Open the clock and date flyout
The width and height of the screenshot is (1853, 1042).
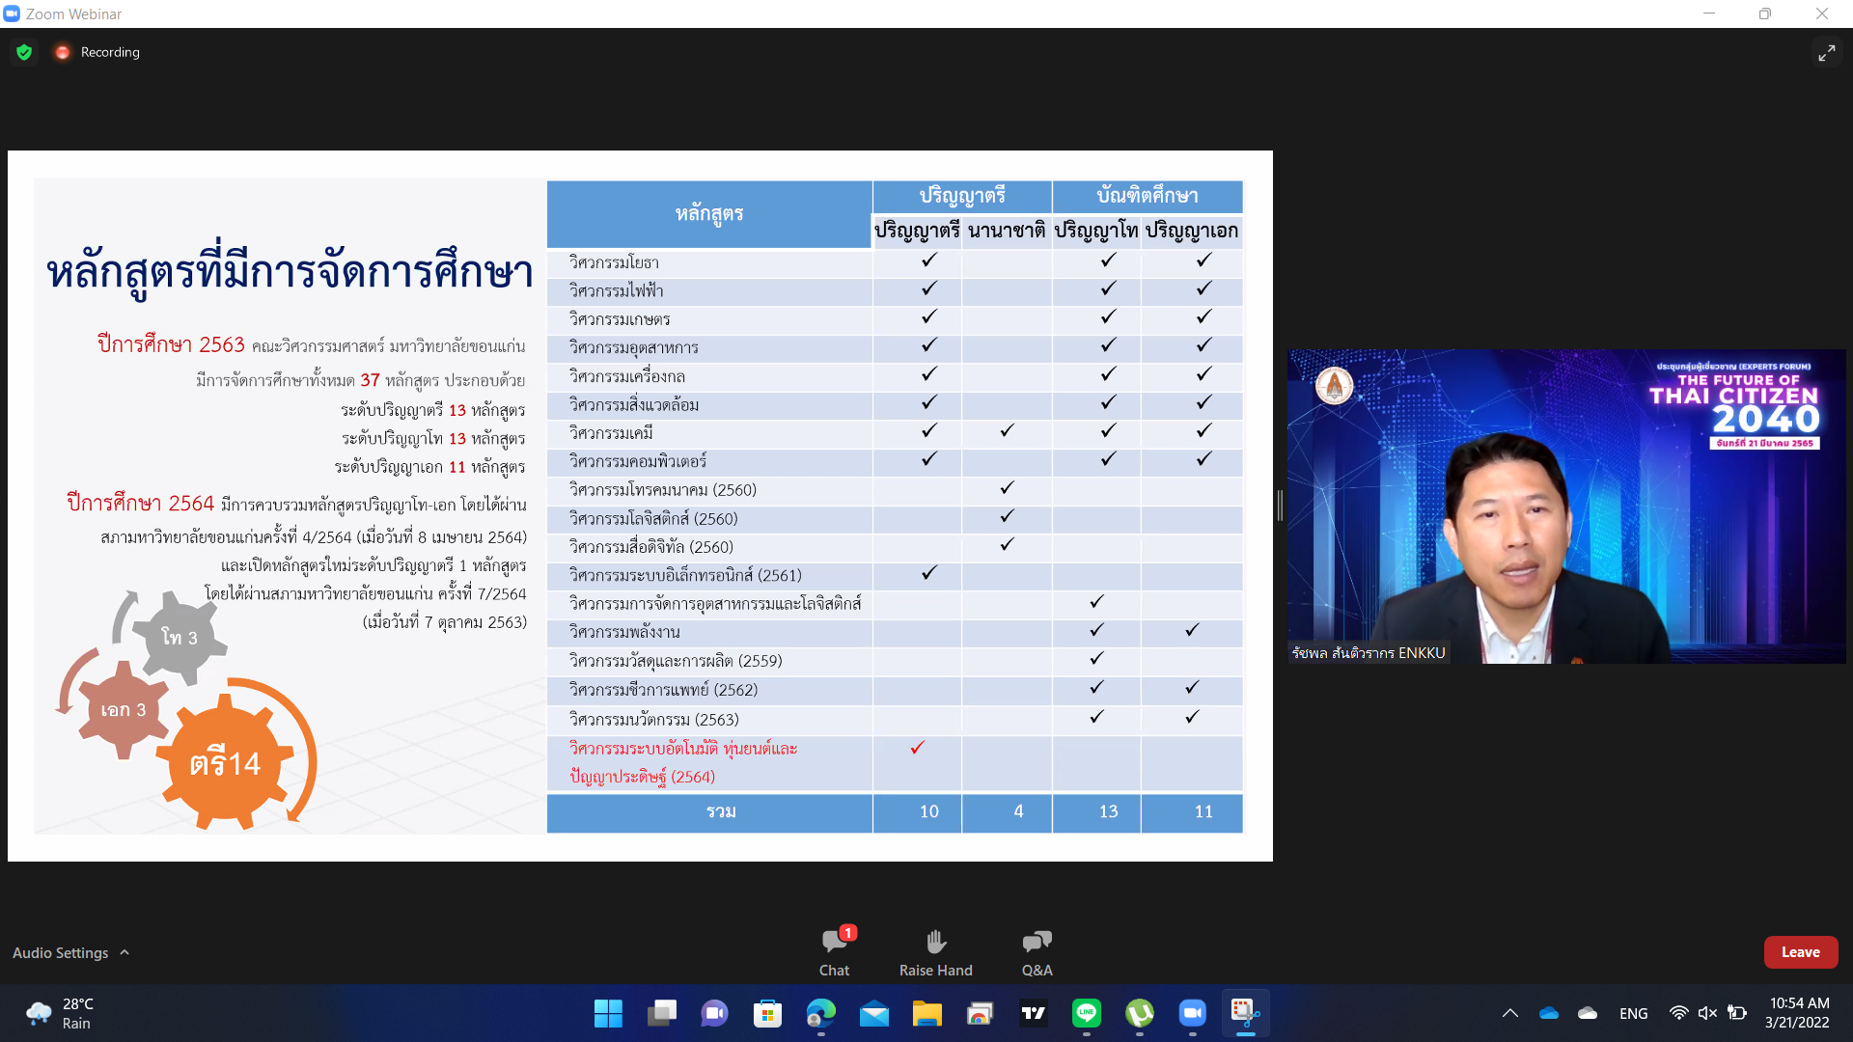(1798, 1013)
